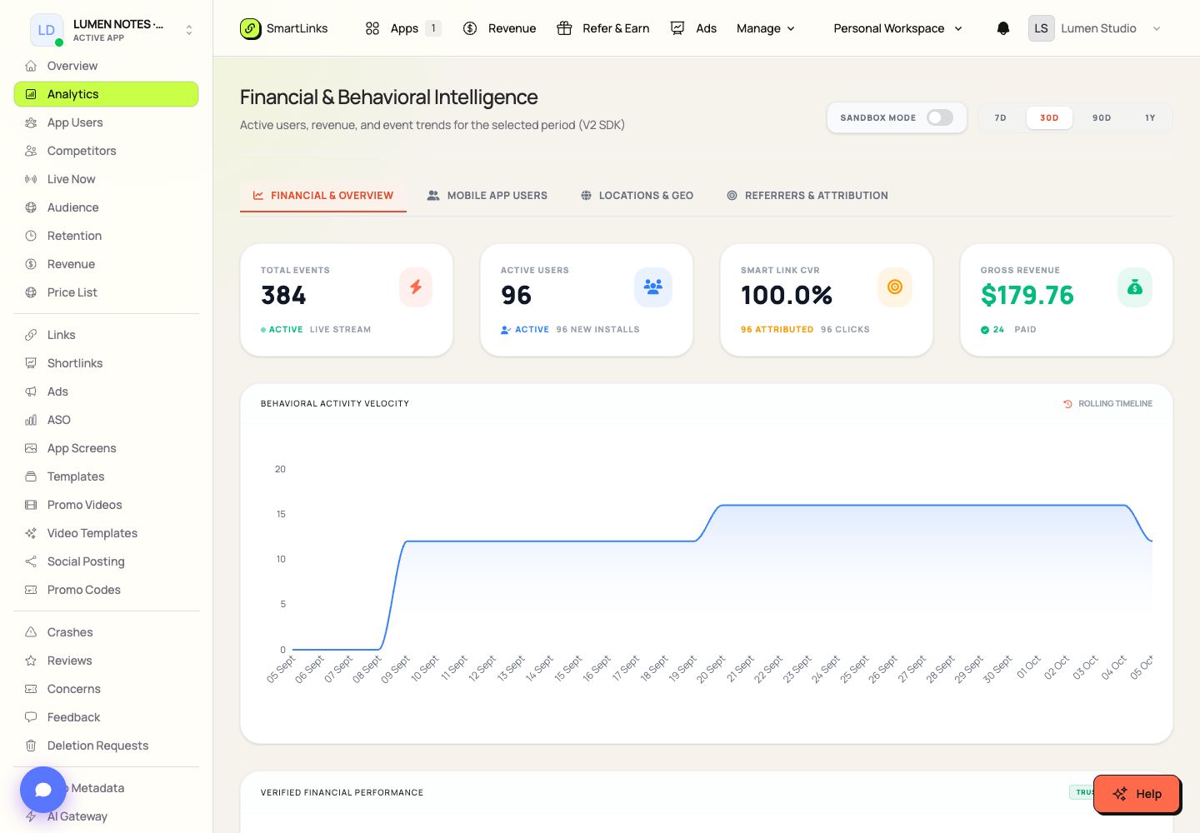Screen dimensions: 1200x833
Task: Toggle Sandbox Mode switch
Action: tap(940, 117)
